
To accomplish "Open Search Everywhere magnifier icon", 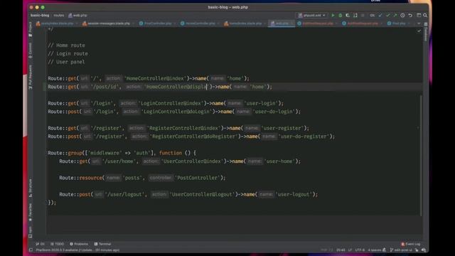I will pos(425,16).
